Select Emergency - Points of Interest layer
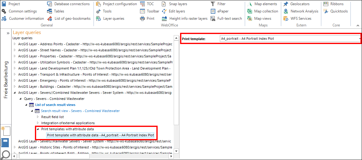 pyautogui.click(x=94, y=80)
